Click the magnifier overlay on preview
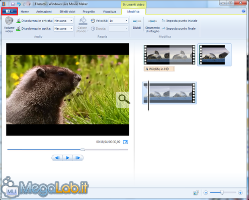 point(124,99)
